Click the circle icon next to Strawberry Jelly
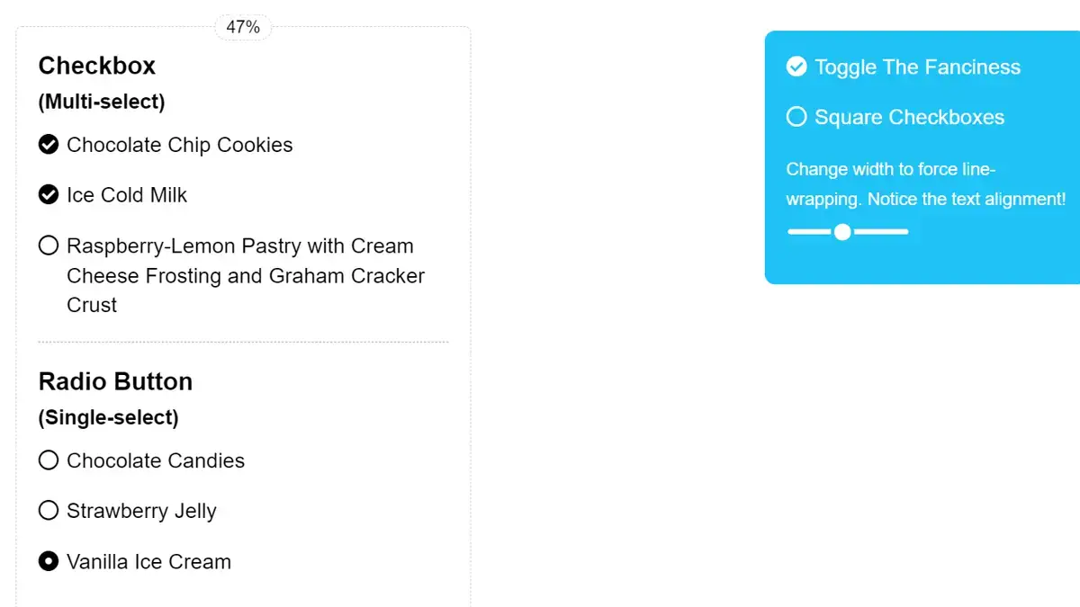The width and height of the screenshot is (1080, 607). coord(48,510)
